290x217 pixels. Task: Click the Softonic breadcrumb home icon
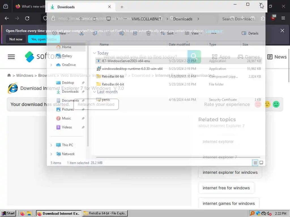[x=9, y=75]
